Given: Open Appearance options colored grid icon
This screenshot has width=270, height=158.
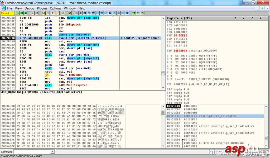Looking at the screenshot, I should (138, 13).
